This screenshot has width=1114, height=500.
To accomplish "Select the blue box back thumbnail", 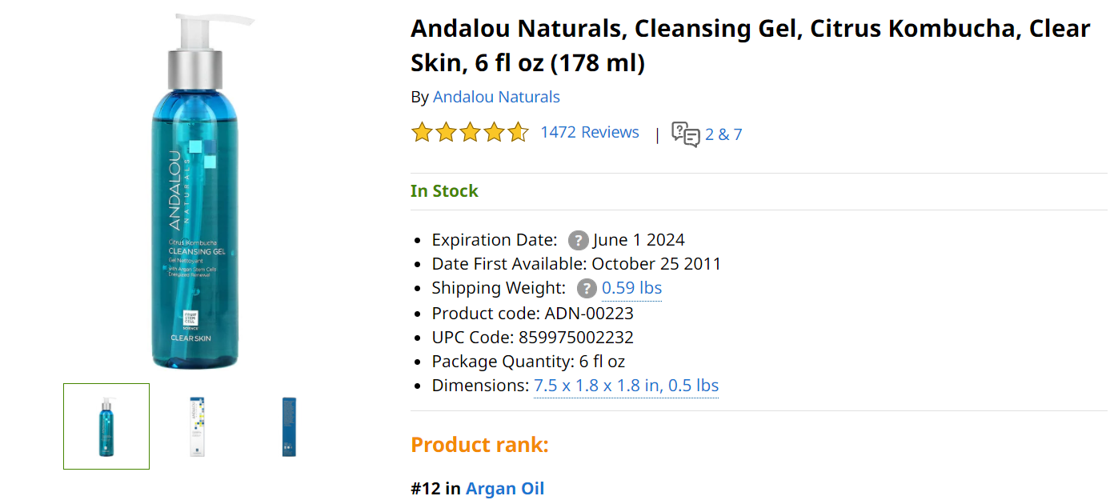I will [289, 426].
